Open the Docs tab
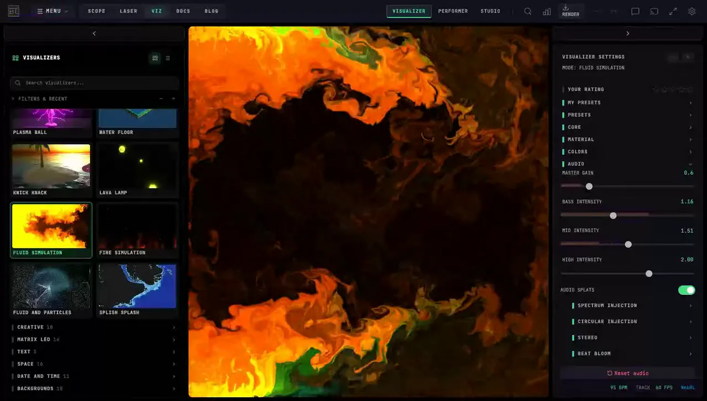This screenshot has width=707, height=401. [x=183, y=11]
